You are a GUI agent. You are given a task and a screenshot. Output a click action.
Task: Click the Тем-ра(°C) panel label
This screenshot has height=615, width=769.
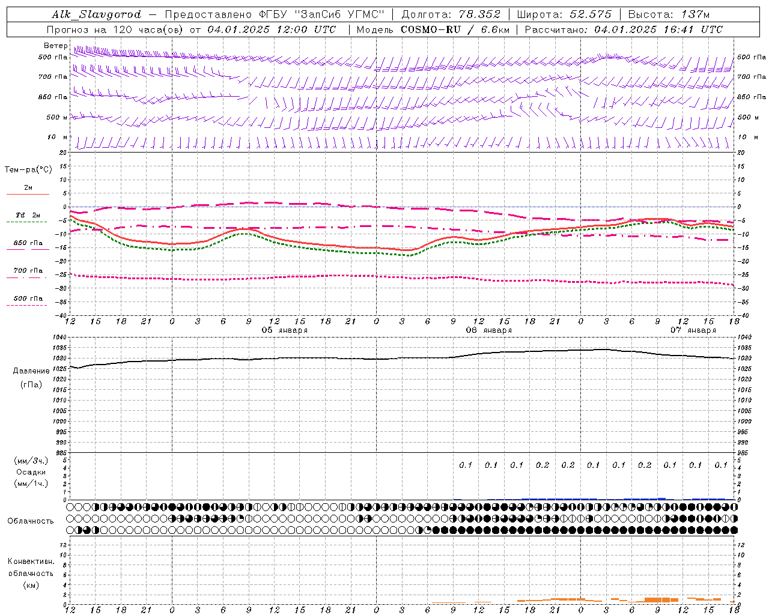point(28,170)
